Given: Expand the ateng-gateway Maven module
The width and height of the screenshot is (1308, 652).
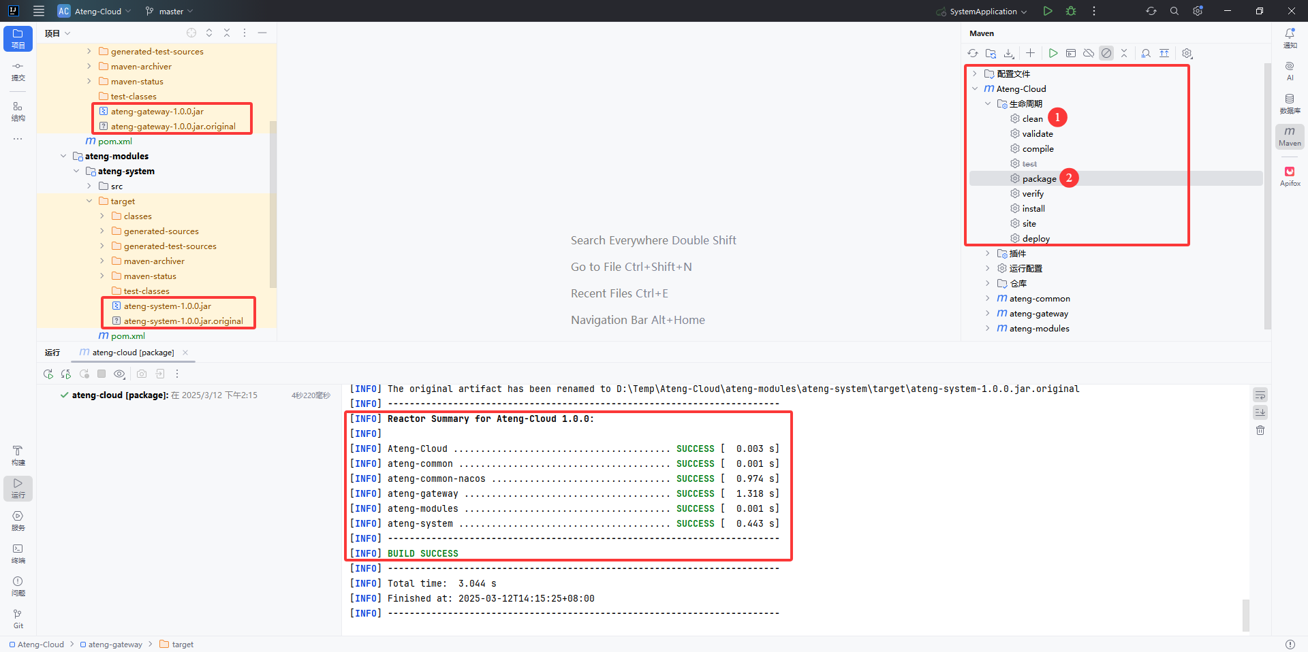Looking at the screenshot, I should pyautogui.click(x=987, y=314).
